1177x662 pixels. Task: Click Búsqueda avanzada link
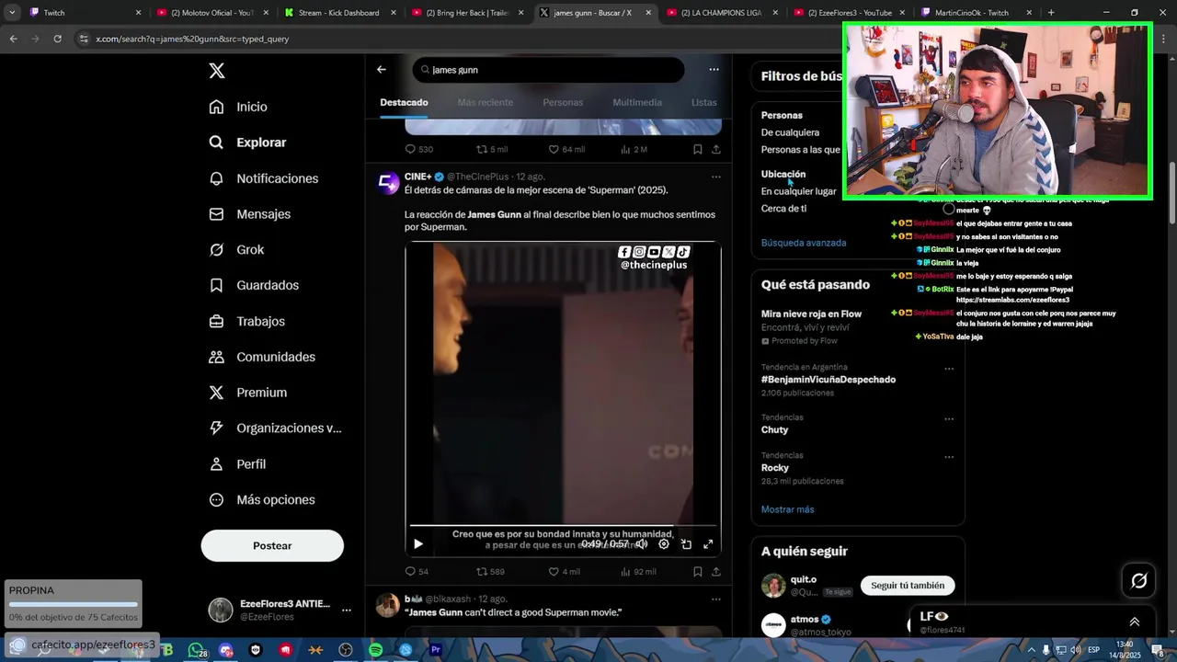click(804, 243)
